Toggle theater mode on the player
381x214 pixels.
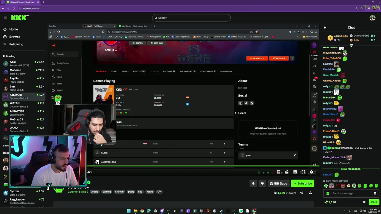click(x=295, y=172)
